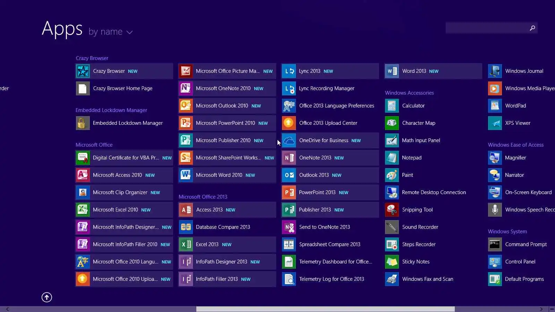Open Lync 2013 icon
The width and height of the screenshot is (555, 312).
pyautogui.click(x=289, y=71)
